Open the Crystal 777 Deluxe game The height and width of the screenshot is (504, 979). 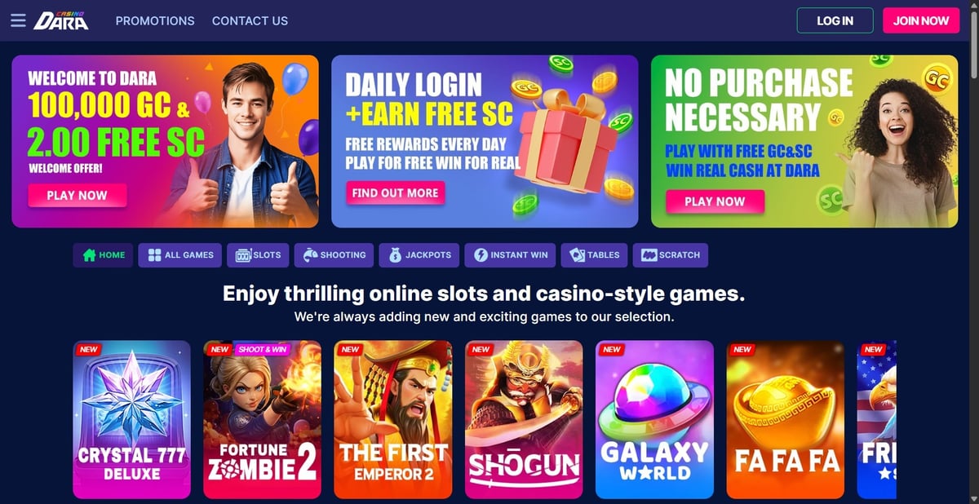pos(131,419)
